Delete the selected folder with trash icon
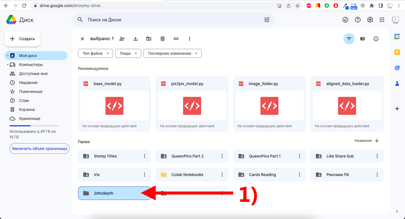405x219 pixels. click(x=162, y=39)
